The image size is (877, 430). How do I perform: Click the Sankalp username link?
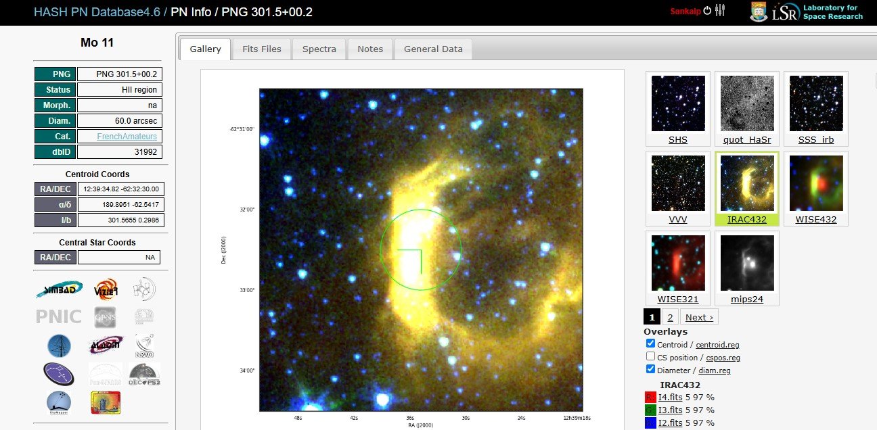click(685, 11)
